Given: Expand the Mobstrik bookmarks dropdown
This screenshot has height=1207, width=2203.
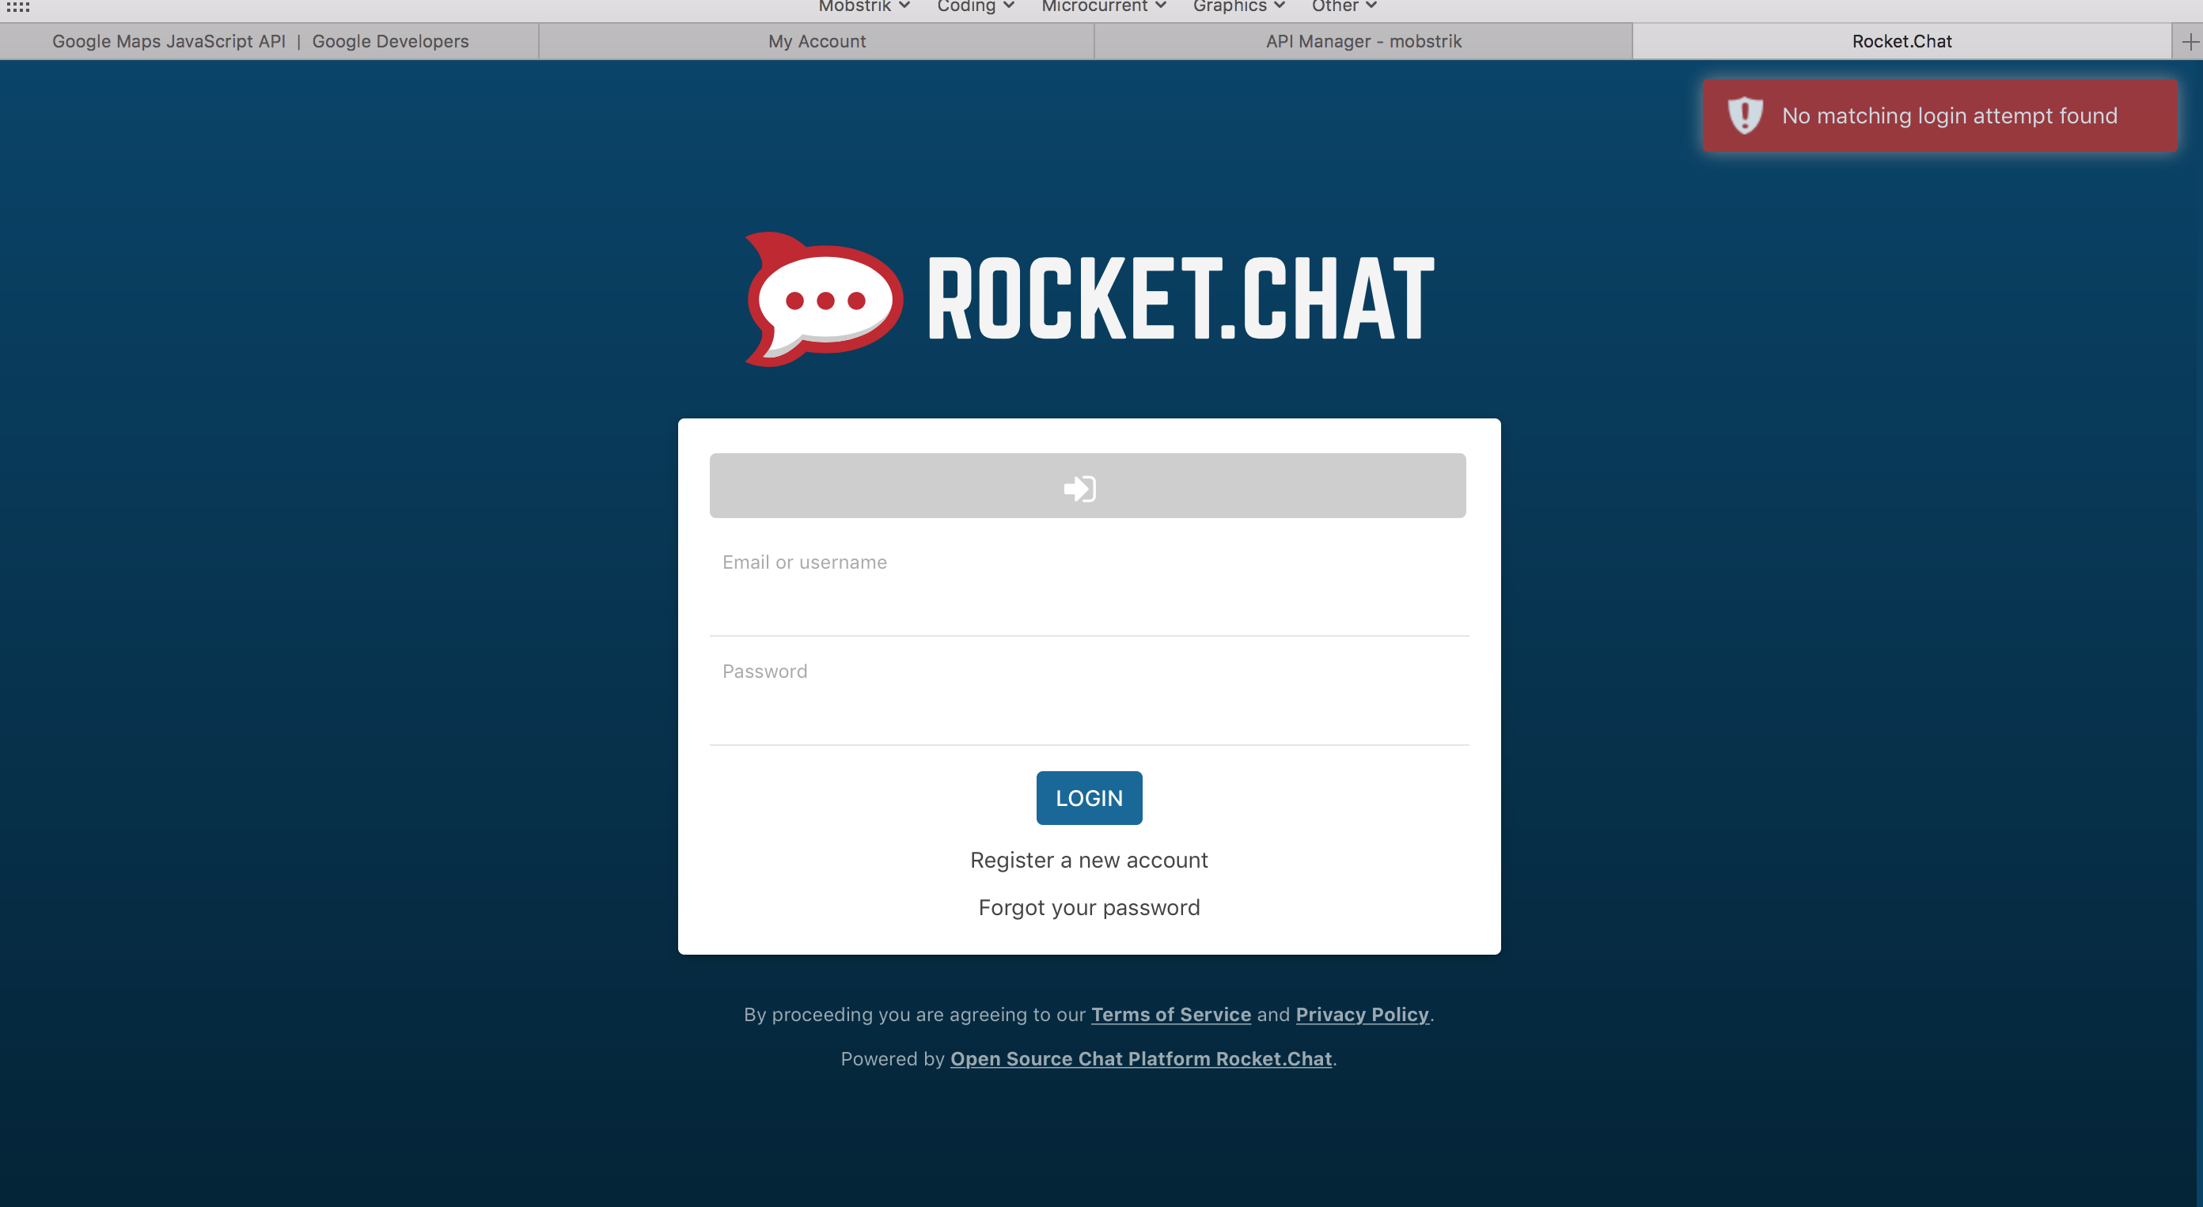Looking at the screenshot, I should [864, 6].
